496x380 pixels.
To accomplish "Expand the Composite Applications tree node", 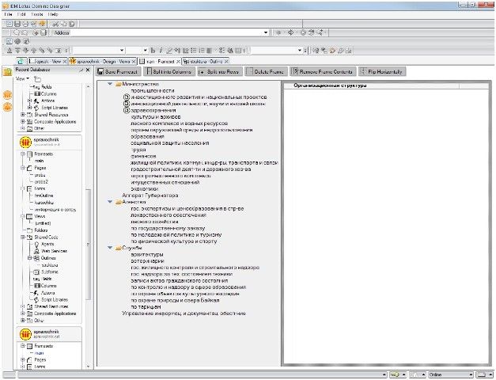I will [x=23, y=121].
